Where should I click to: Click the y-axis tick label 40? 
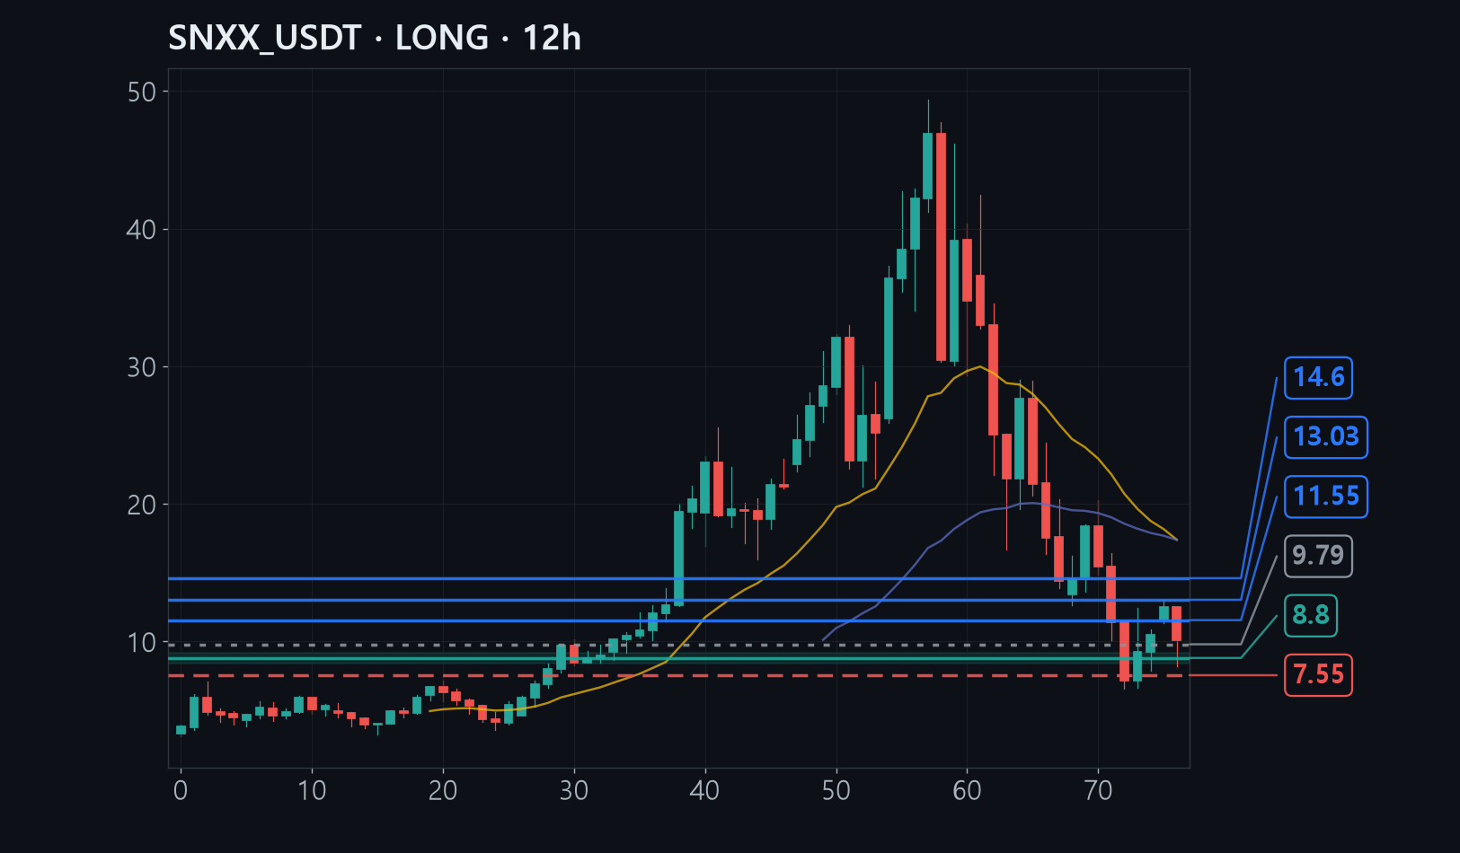142,230
